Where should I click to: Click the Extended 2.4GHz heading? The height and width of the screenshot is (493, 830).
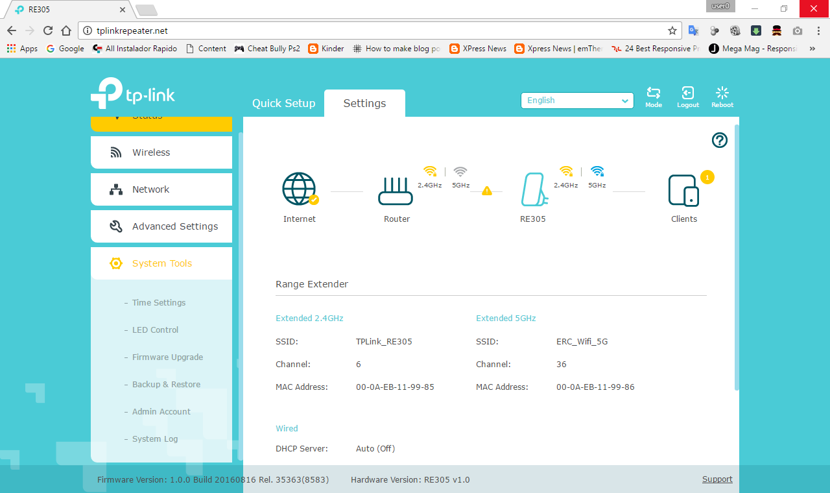(309, 318)
